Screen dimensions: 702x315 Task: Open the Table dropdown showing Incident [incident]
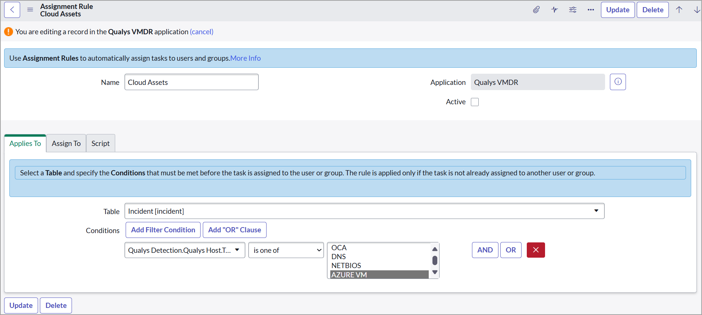tap(364, 211)
